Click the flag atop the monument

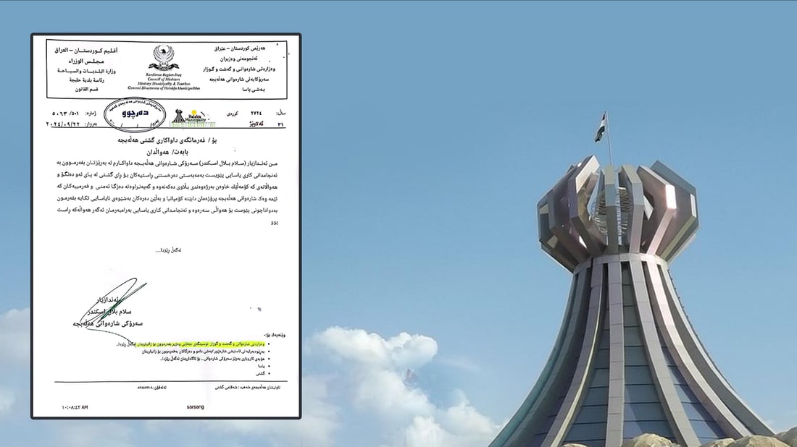click(601, 127)
